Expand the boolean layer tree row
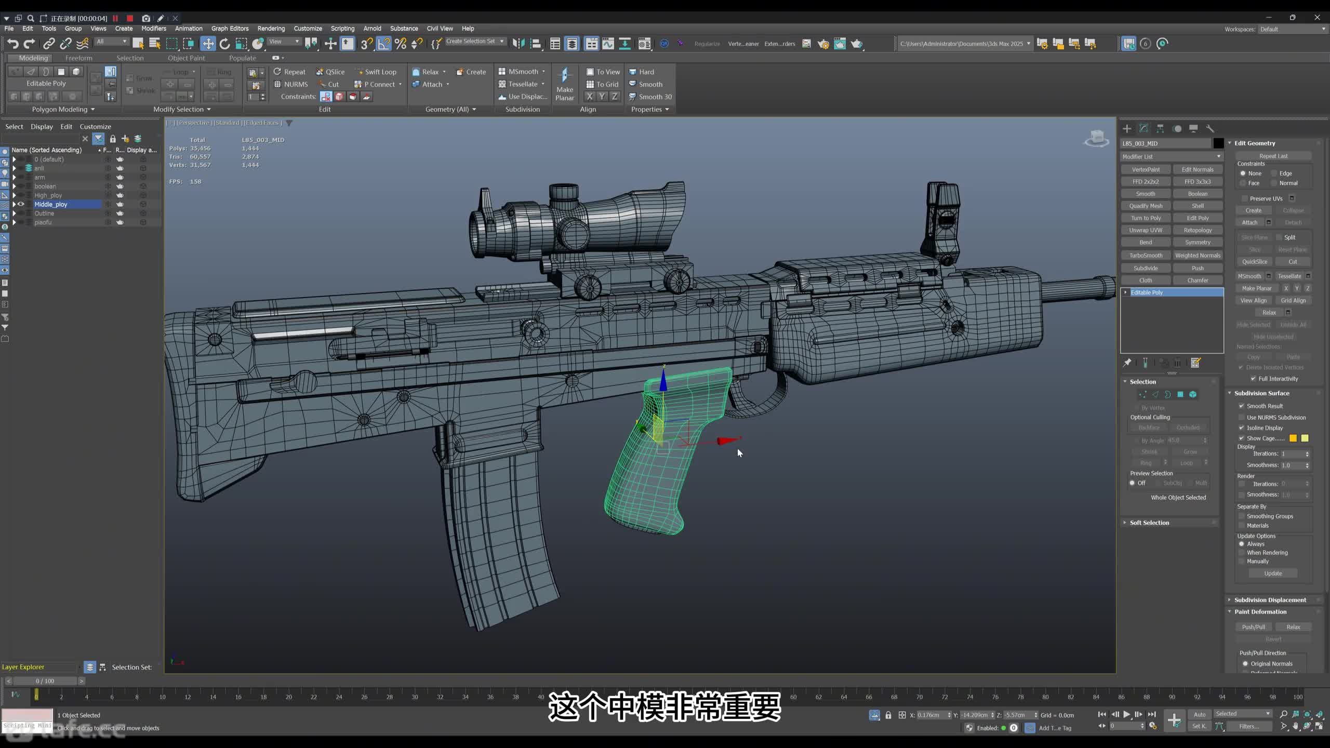The image size is (1330, 748). click(x=14, y=186)
